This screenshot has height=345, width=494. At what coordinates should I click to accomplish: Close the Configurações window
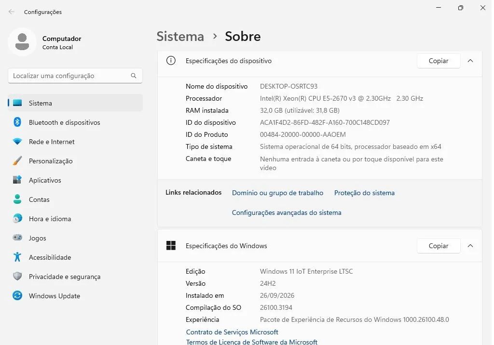[482, 8]
